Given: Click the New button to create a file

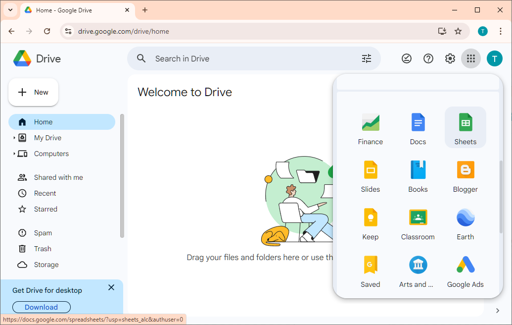Looking at the screenshot, I should point(33,92).
